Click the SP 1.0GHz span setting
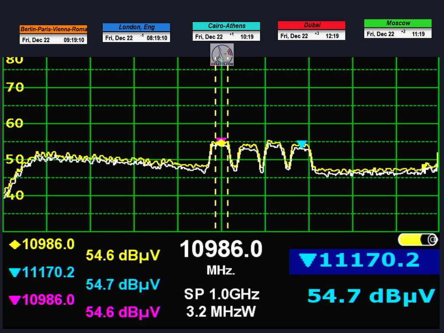 221,294
